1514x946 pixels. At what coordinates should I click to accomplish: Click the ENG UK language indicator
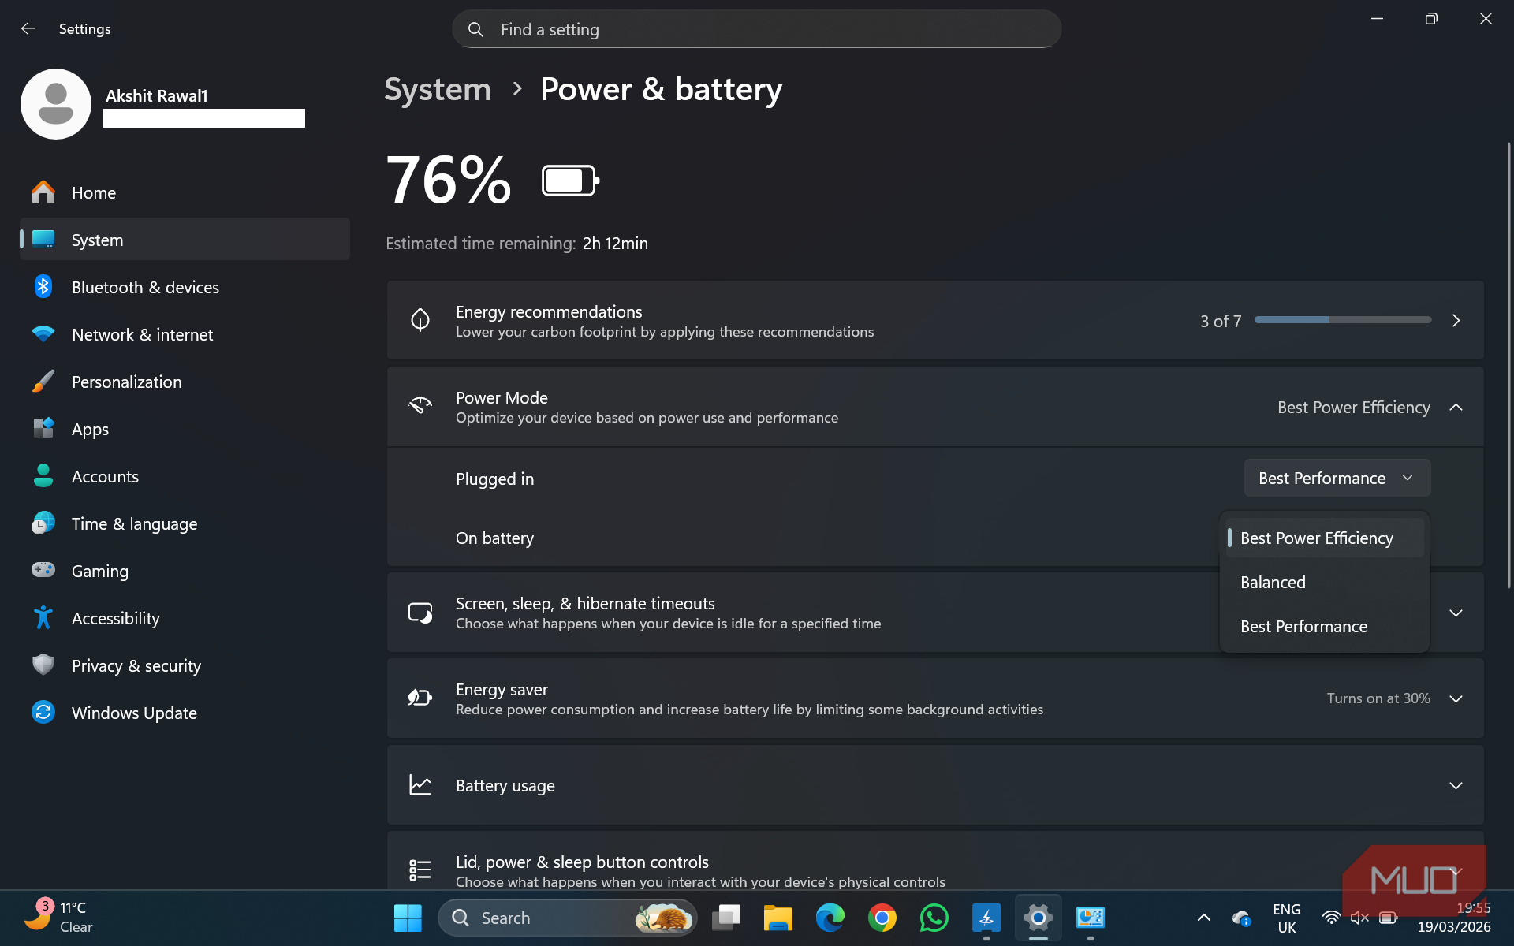point(1287,918)
